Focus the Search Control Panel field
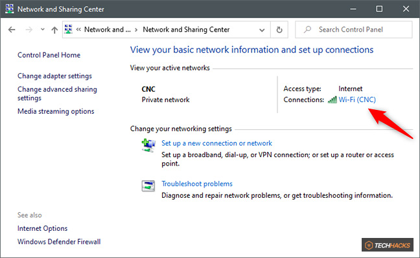The width and height of the screenshot is (420, 258). click(354, 30)
